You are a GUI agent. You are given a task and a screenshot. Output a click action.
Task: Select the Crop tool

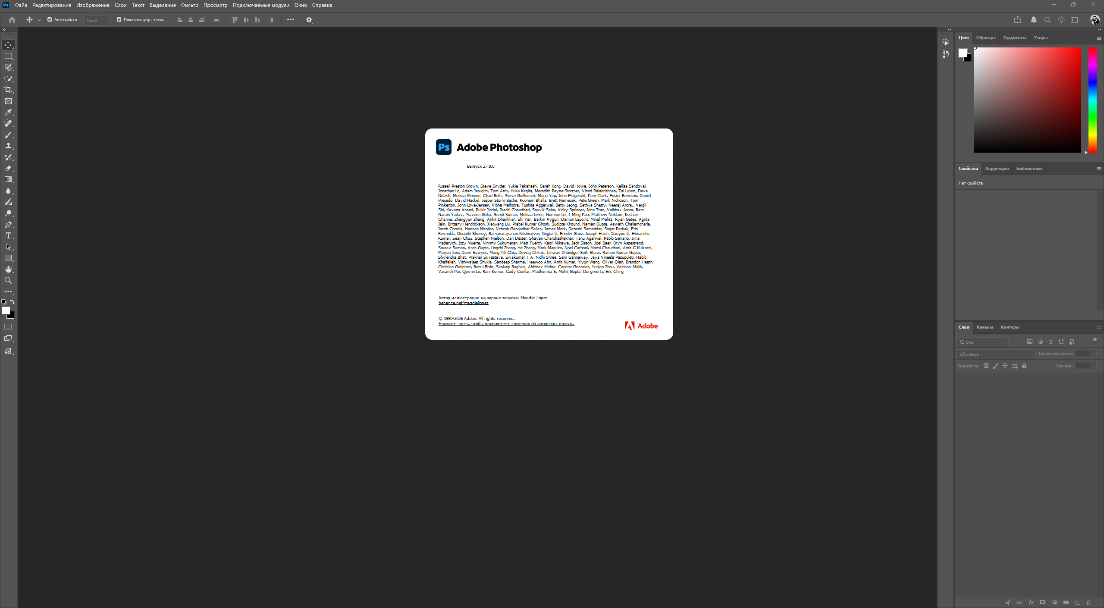8,90
